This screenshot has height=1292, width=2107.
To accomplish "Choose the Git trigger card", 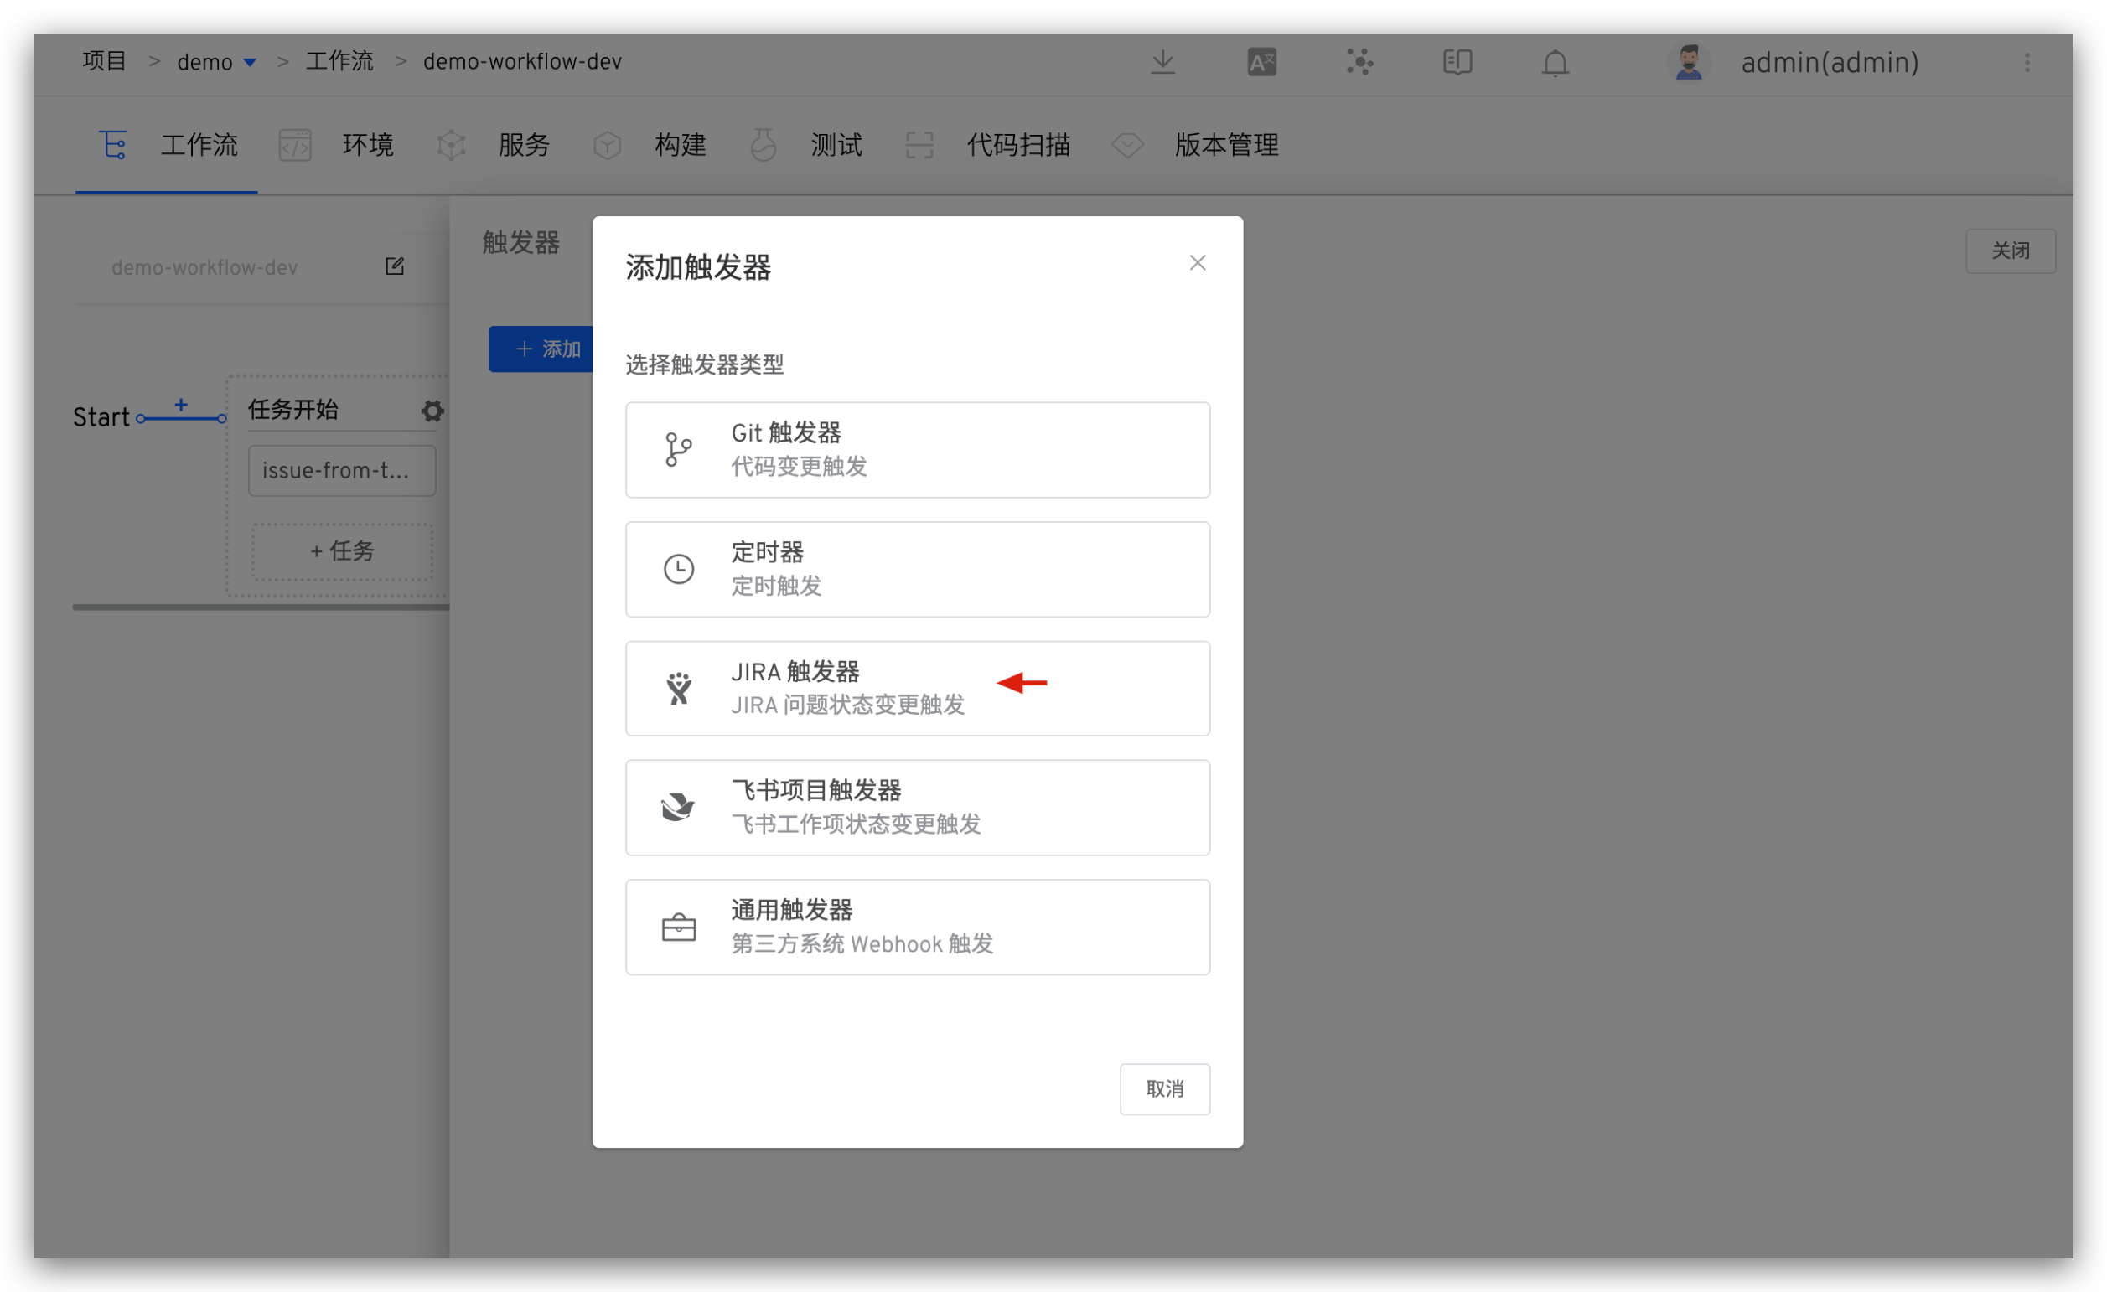I will (x=917, y=450).
